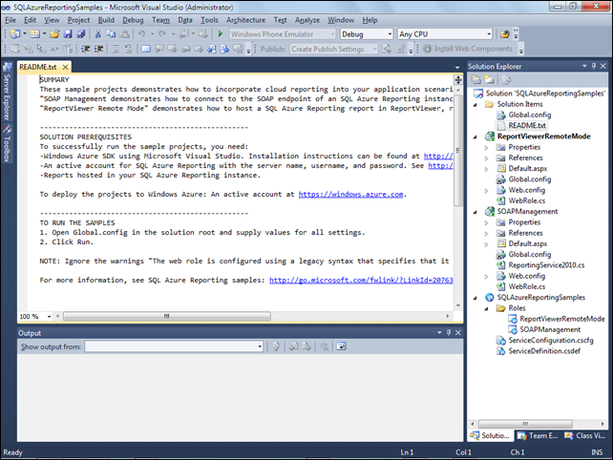Open the Toolbox side tab
613x460 pixels.
[7, 143]
